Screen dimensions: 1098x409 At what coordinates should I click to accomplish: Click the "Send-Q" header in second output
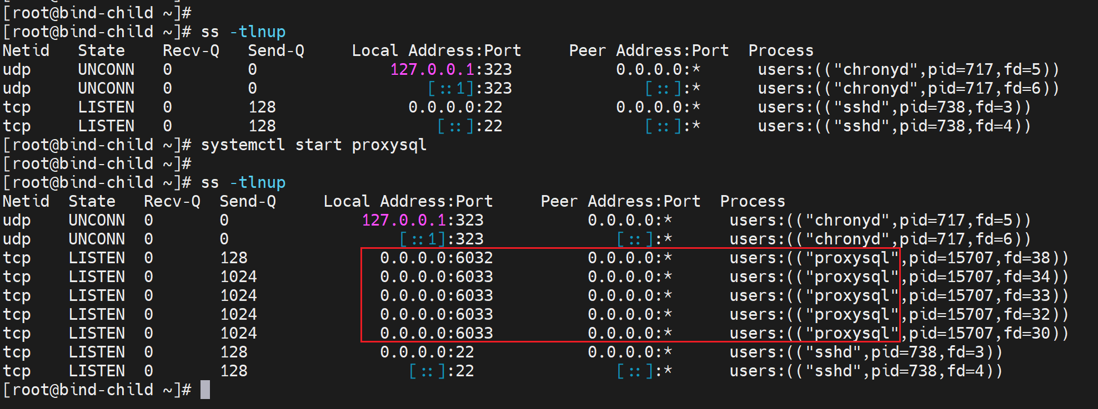click(x=247, y=202)
